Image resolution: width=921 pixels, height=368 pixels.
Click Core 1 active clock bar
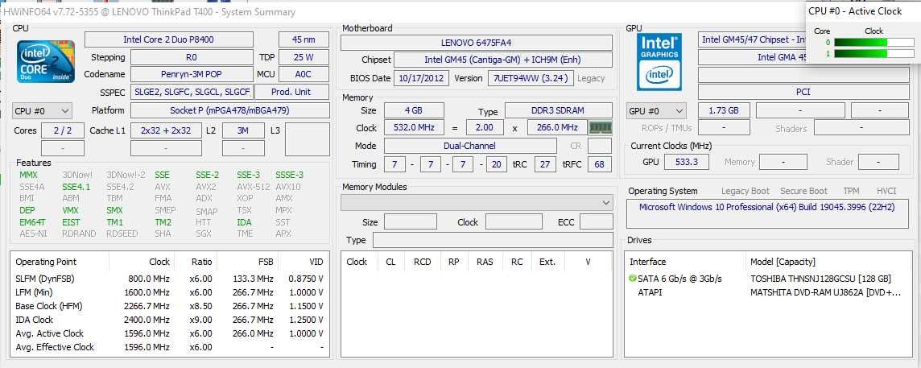coord(874,53)
